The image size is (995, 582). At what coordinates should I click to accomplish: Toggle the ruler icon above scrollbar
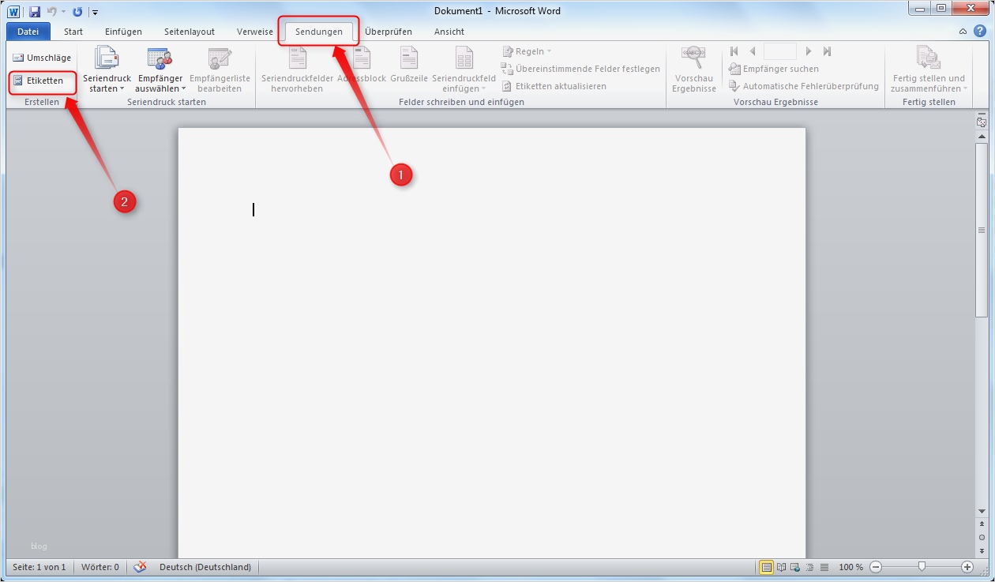[x=982, y=122]
